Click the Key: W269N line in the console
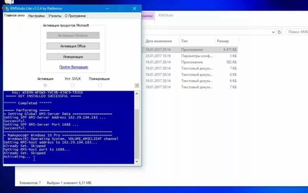 [47, 92]
